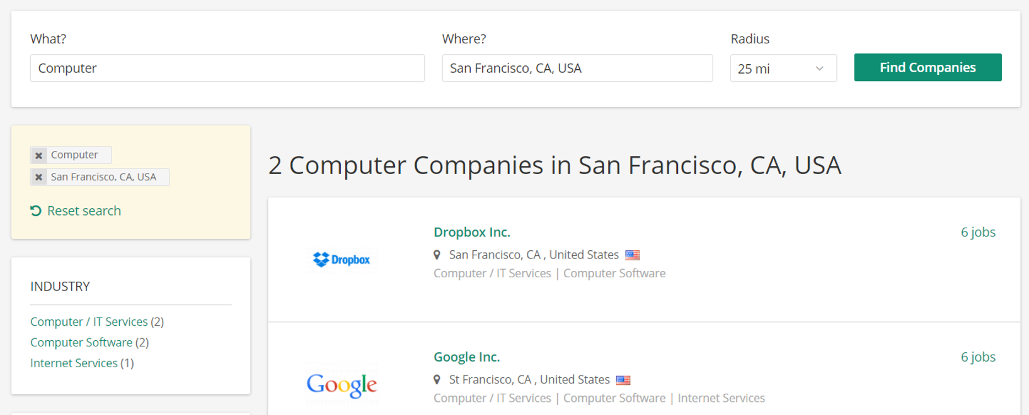The height and width of the screenshot is (415, 1029).
Task: Click the US flag next to Google's location
Action: [624, 380]
